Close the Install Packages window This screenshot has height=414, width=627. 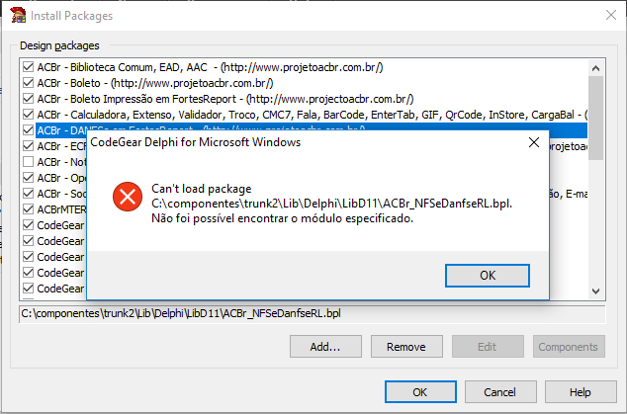click(x=610, y=15)
